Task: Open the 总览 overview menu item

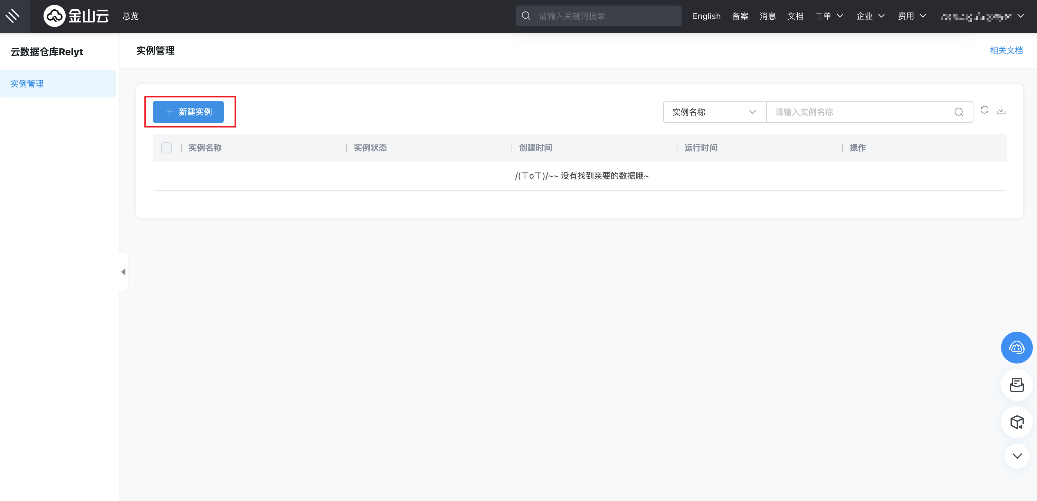Action: tap(131, 16)
